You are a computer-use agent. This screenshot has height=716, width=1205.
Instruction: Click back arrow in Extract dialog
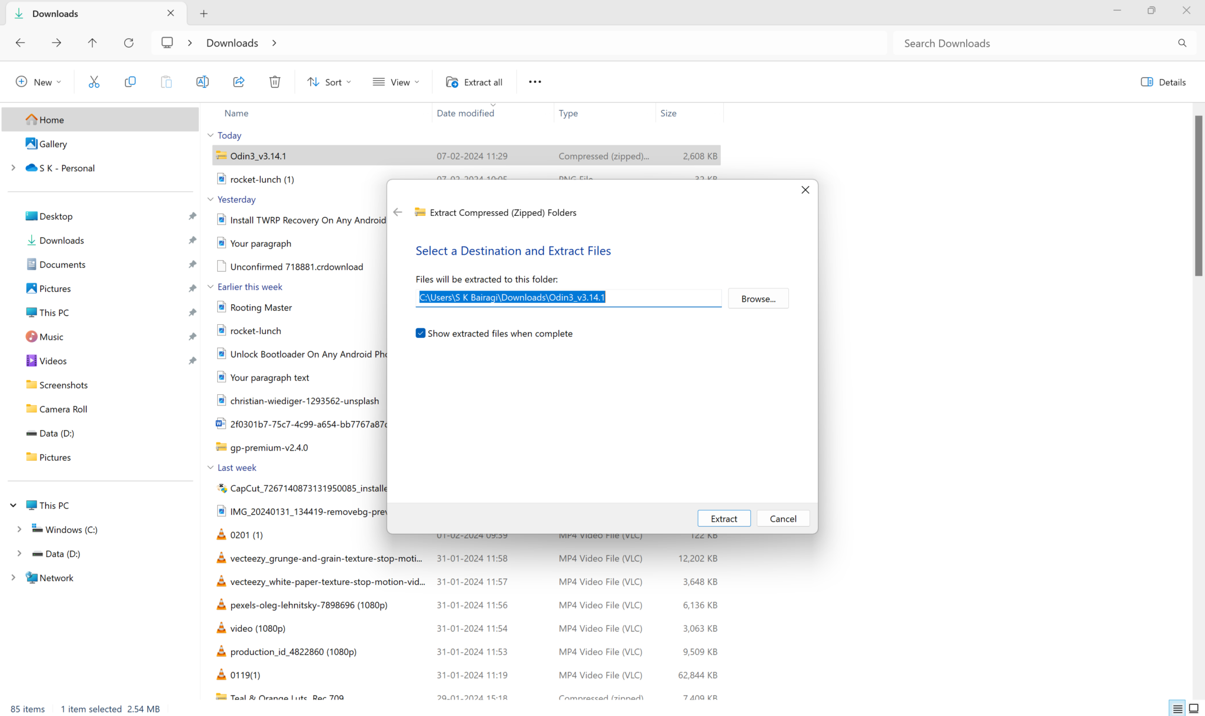pyautogui.click(x=398, y=212)
